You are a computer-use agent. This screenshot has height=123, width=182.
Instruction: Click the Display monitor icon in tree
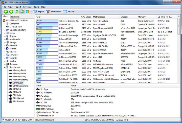(x=7, y=36)
